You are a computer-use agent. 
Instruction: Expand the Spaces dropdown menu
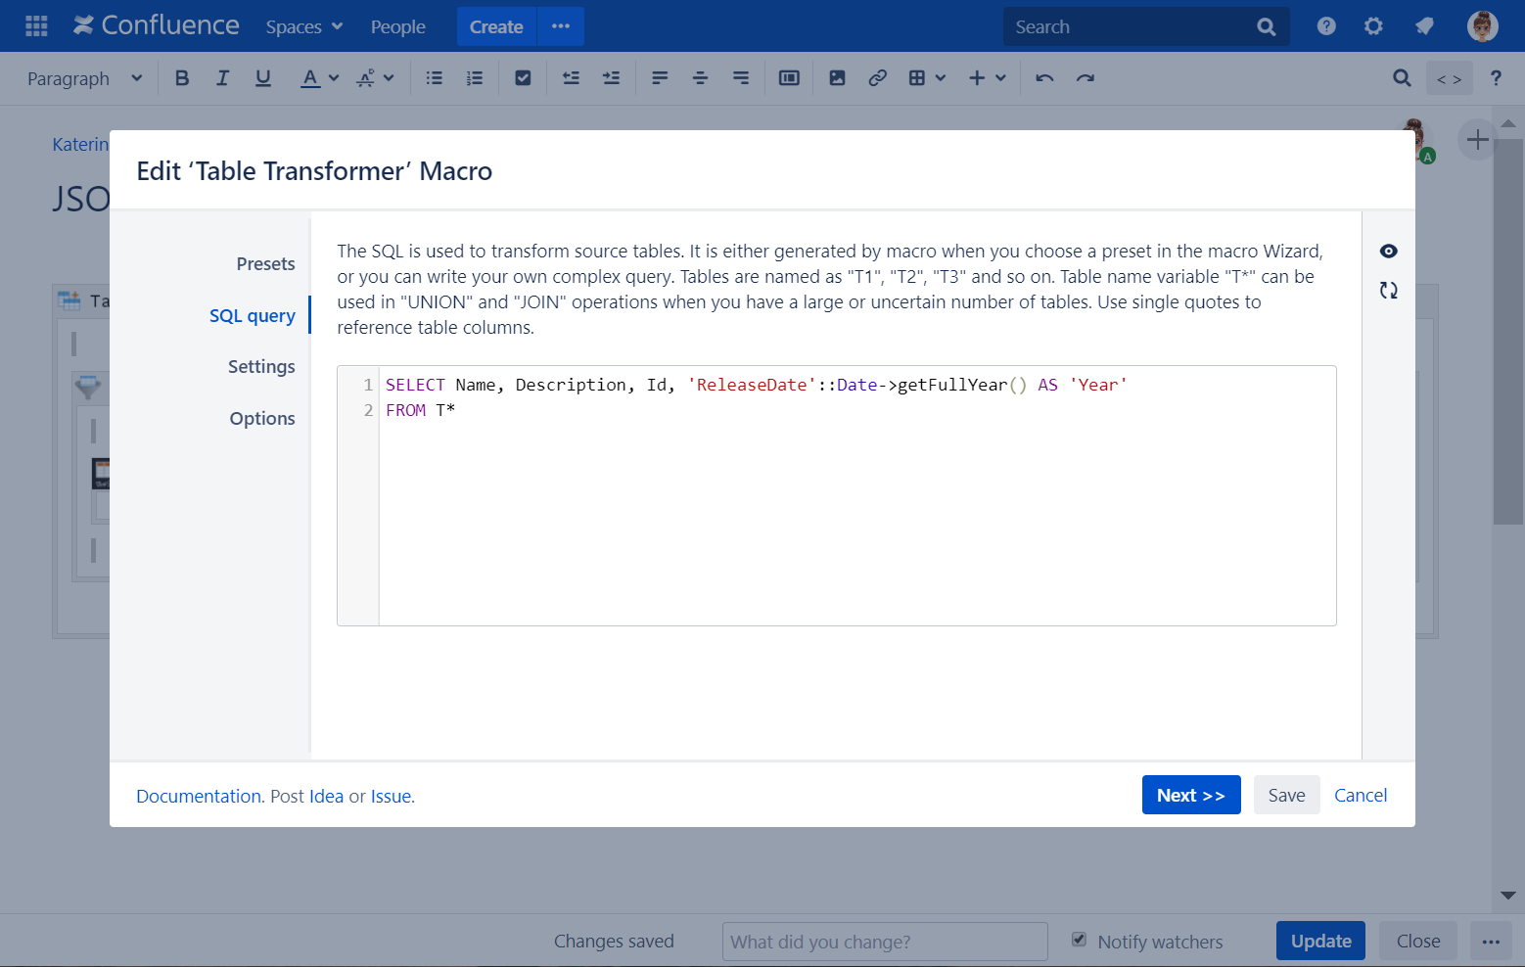point(303,27)
